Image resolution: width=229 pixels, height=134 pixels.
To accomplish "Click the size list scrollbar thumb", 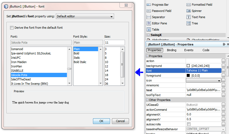I will 122,64.
